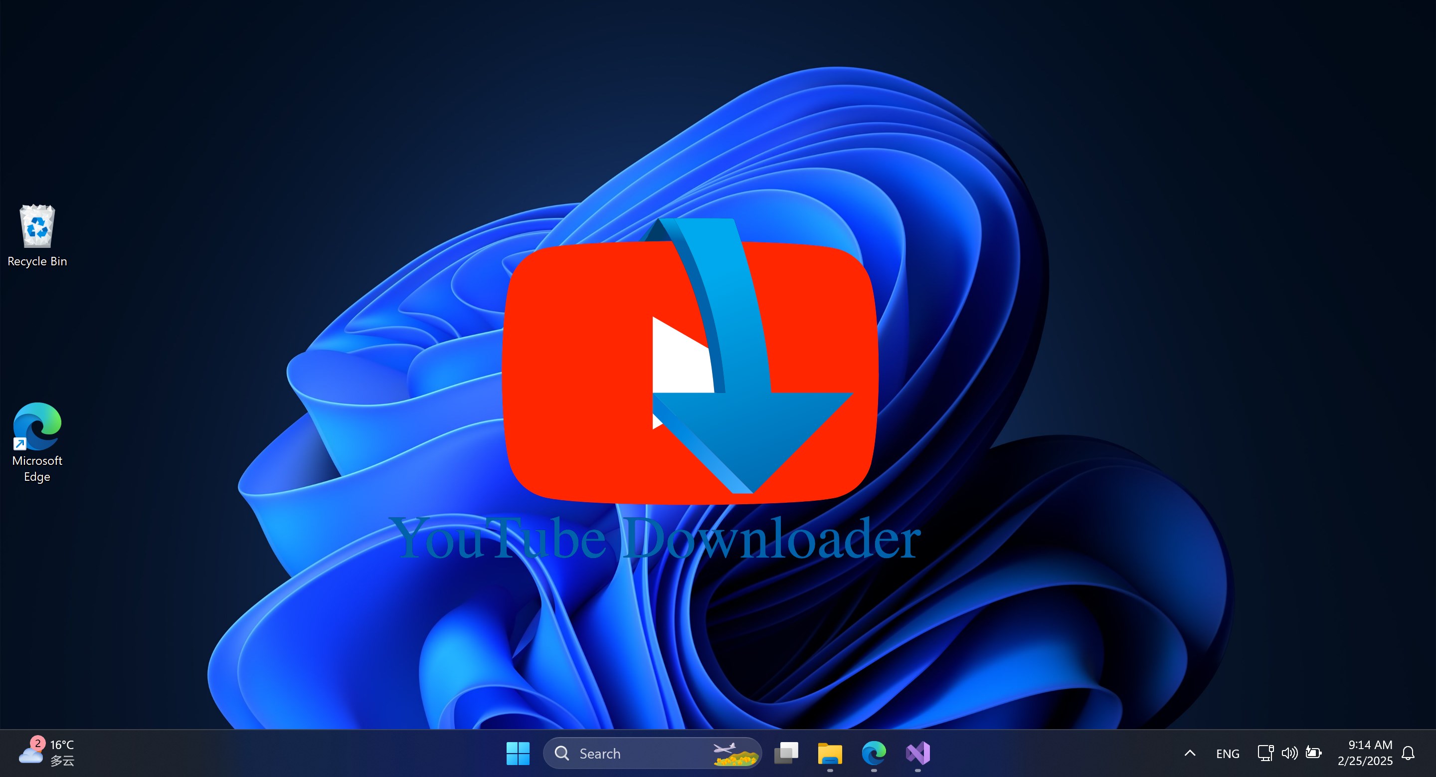Image resolution: width=1436 pixels, height=777 pixels.
Task: Open Visual Studio from the taskbar
Action: click(917, 754)
